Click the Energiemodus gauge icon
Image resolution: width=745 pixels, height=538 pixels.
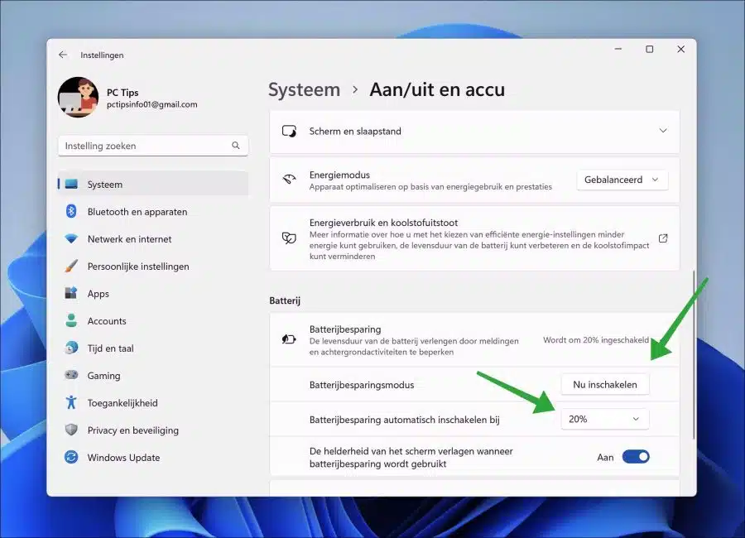(289, 180)
